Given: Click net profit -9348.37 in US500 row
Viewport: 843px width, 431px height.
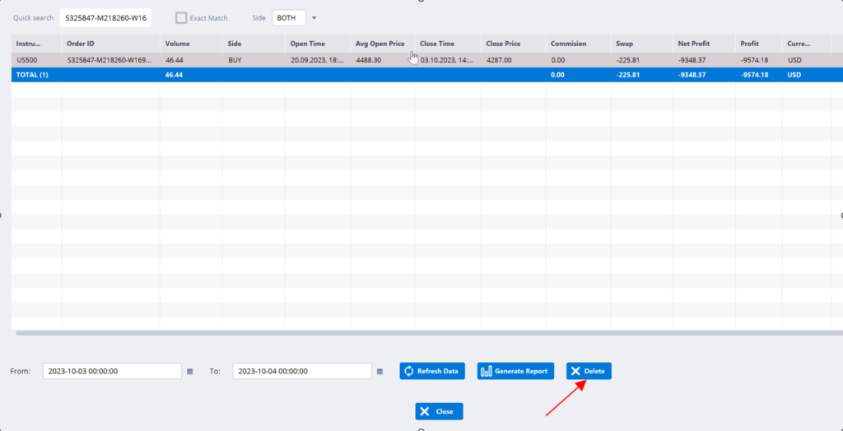Looking at the screenshot, I should click(x=705, y=60).
